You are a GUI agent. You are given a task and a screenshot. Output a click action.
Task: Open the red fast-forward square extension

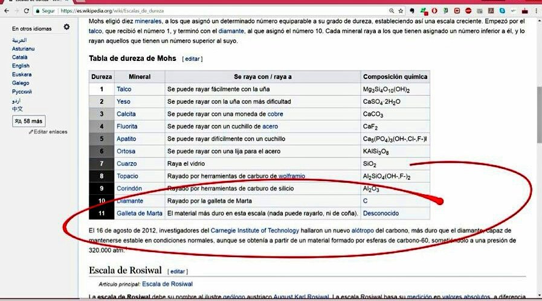pos(457,11)
